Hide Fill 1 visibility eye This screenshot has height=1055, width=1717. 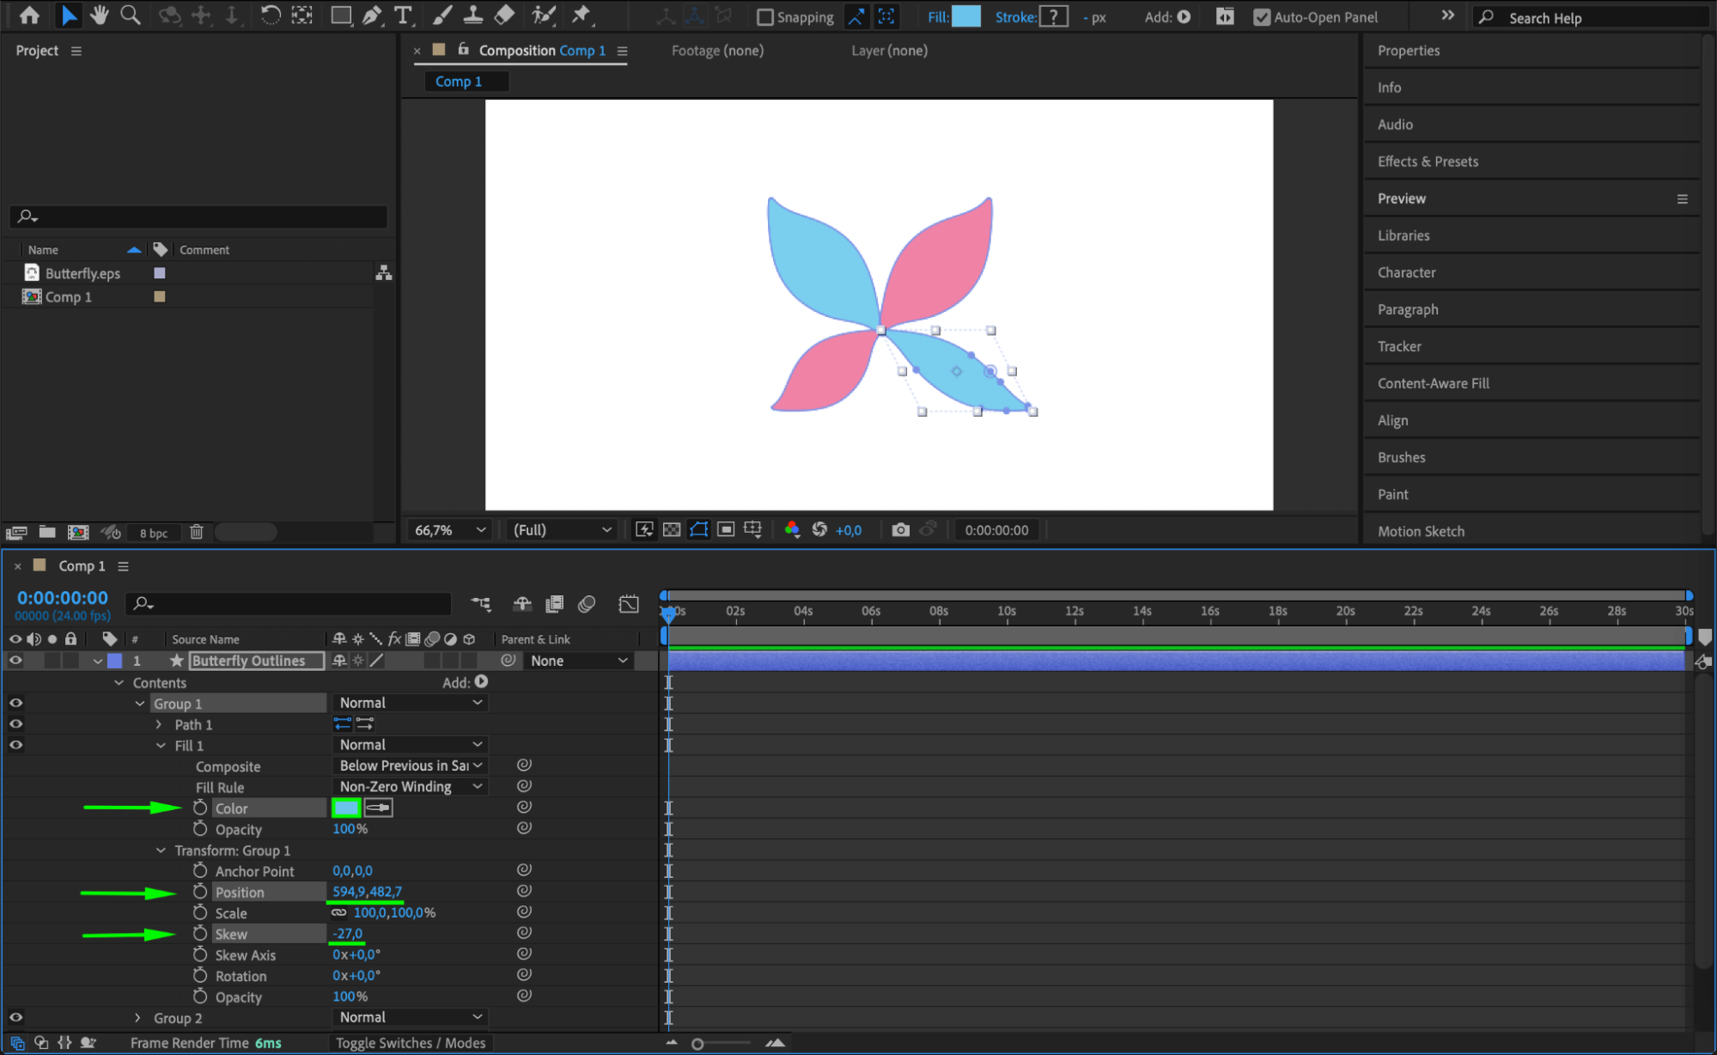pos(15,745)
